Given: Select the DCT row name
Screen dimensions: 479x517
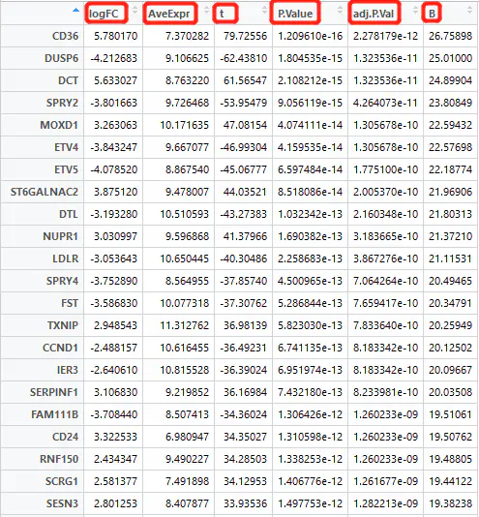Looking at the screenshot, I should pos(69,80).
